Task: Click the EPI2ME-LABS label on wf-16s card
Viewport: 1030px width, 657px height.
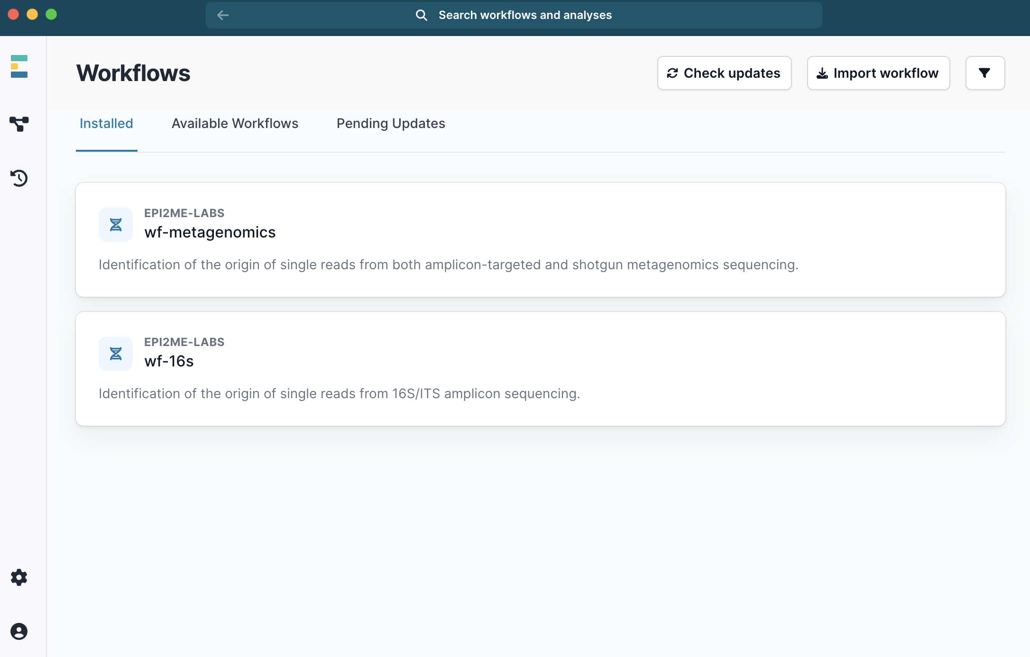Action: tap(184, 341)
